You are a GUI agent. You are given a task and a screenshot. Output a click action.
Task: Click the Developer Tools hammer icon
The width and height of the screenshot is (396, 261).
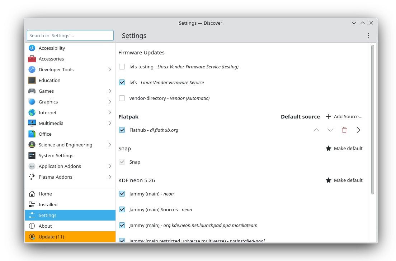tap(32, 69)
